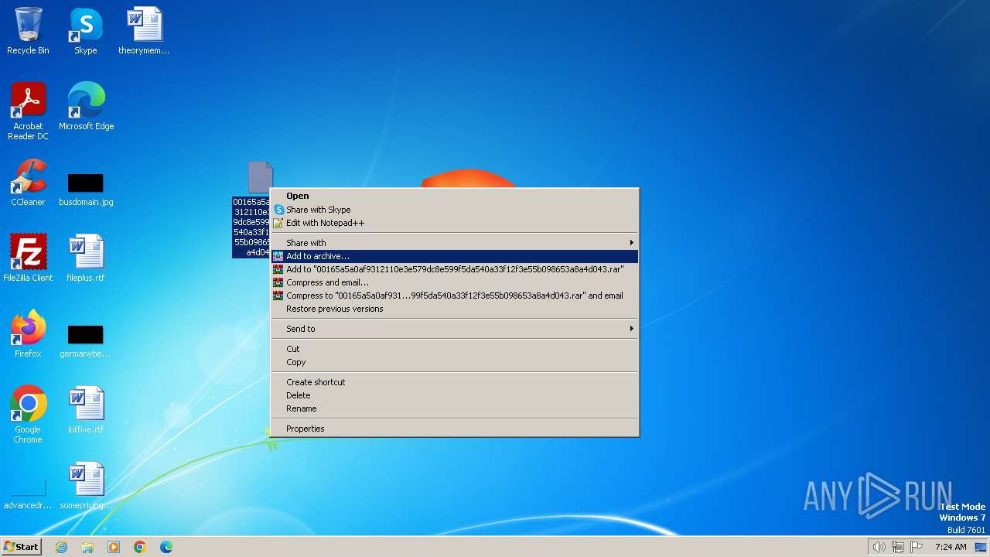Screen dimensions: 990x557
Task: Click the Start button
Action: 21,547
